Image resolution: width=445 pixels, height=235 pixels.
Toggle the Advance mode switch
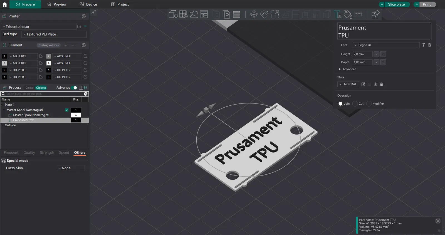point(74,88)
